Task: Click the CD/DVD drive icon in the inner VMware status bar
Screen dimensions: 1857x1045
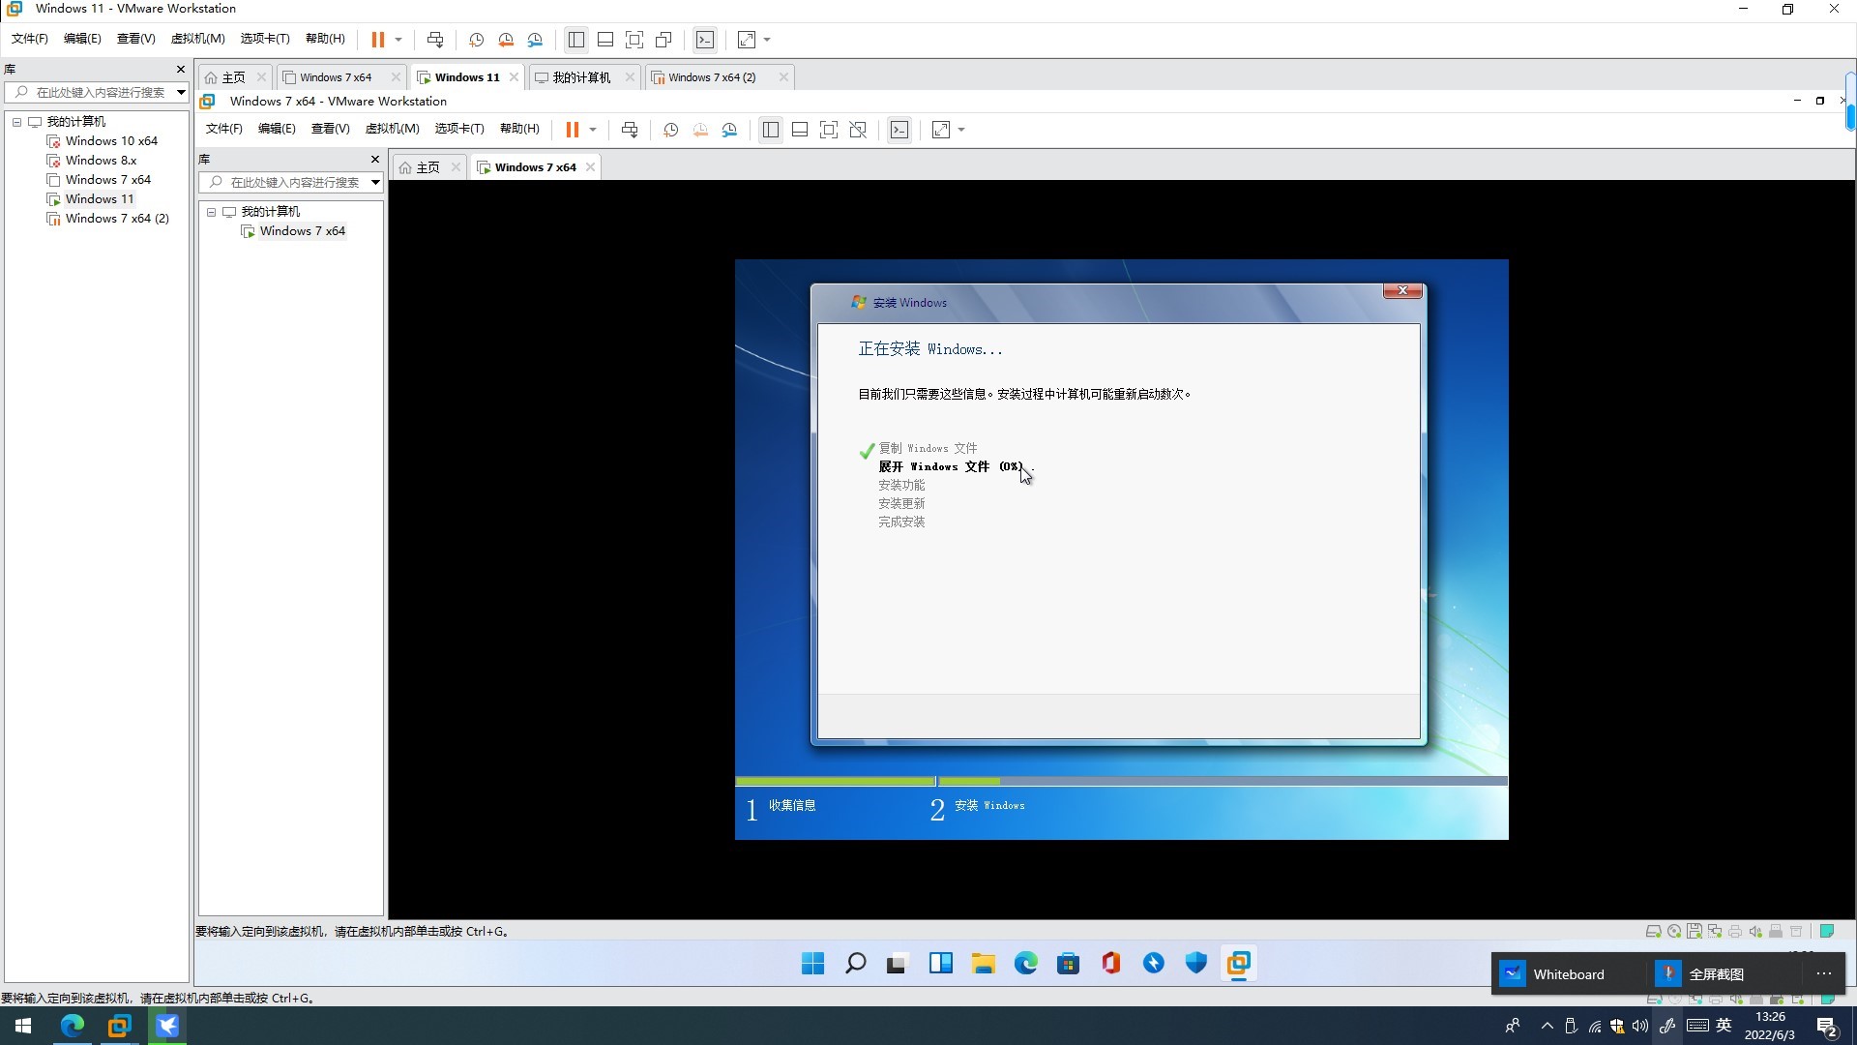Action: point(1674,932)
